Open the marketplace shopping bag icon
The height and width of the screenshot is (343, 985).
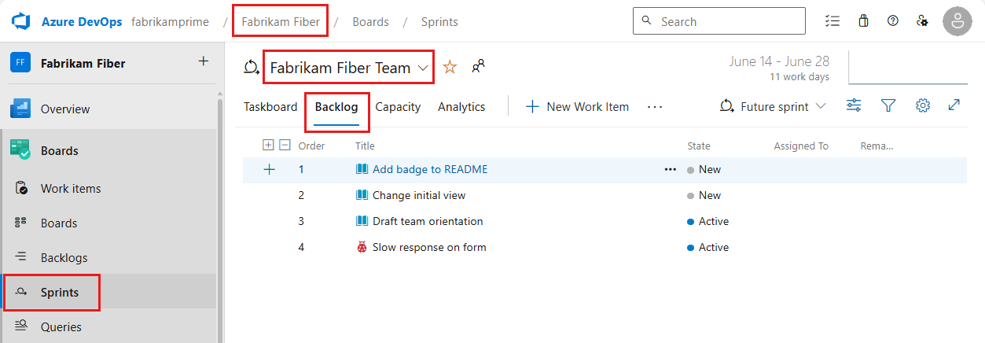coord(863,21)
